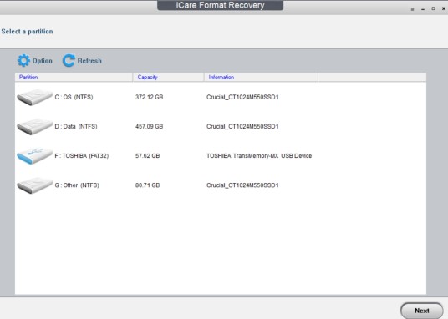The image size is (448, 319).
Task: Close the iCare Format Recovery window
Action: (x=444, y=9)
